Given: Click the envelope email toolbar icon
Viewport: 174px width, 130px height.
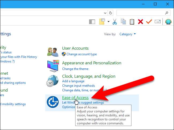Looking at the screenshot, I should (158, 21).
